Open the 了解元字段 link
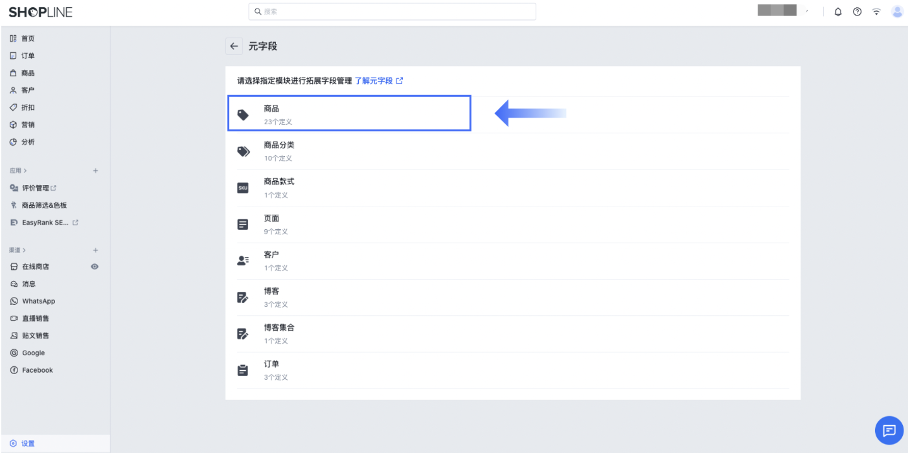This screenshot has width=908, height=453. 379,81
